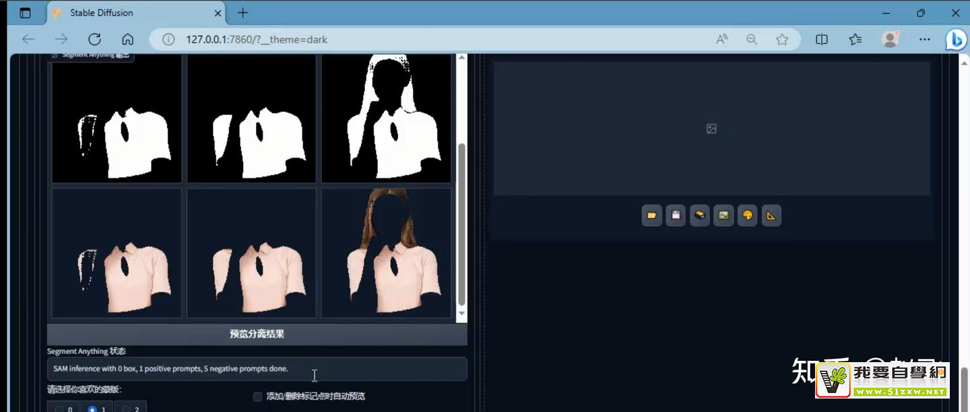The image size is (970, 412).
Task: Open the Bing Copilot sidebar icon
Action: pos(955,40)
